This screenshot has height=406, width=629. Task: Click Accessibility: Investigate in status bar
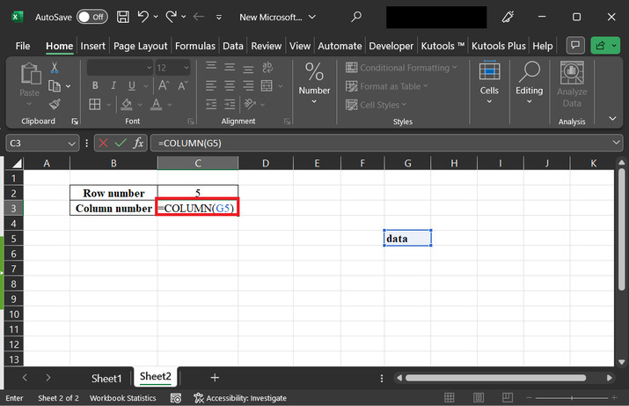240,398
